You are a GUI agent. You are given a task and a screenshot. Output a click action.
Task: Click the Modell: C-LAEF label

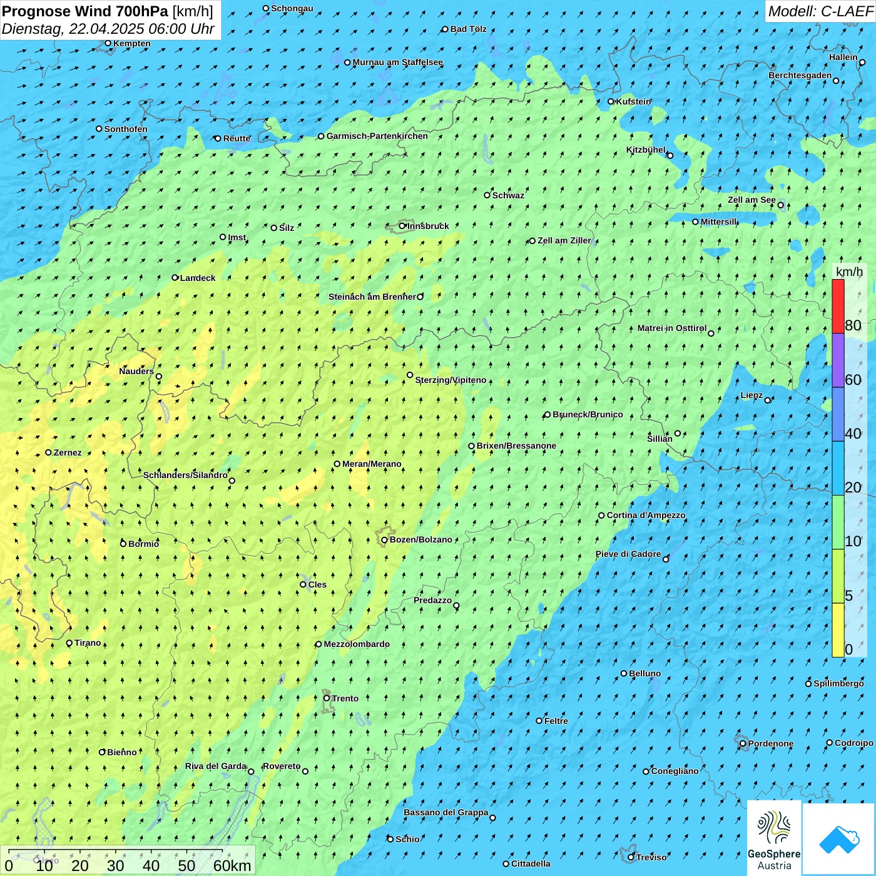coord(820,11)
